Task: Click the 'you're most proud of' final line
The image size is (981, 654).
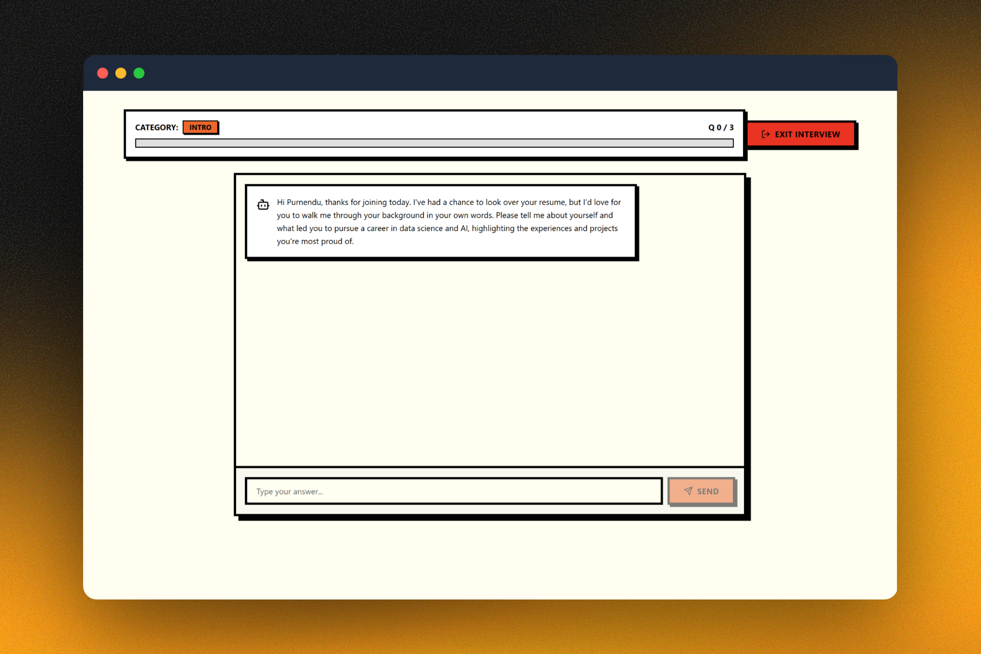Action: click(315, 241)
